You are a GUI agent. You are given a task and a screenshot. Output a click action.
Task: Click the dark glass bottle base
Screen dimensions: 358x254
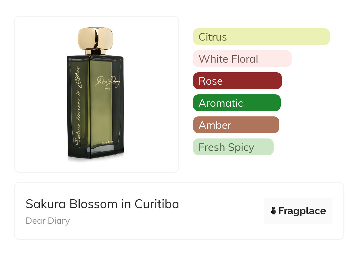[96, 153]
